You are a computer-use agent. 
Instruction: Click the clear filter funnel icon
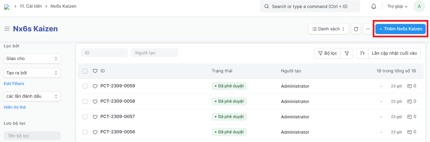[347, 53]
